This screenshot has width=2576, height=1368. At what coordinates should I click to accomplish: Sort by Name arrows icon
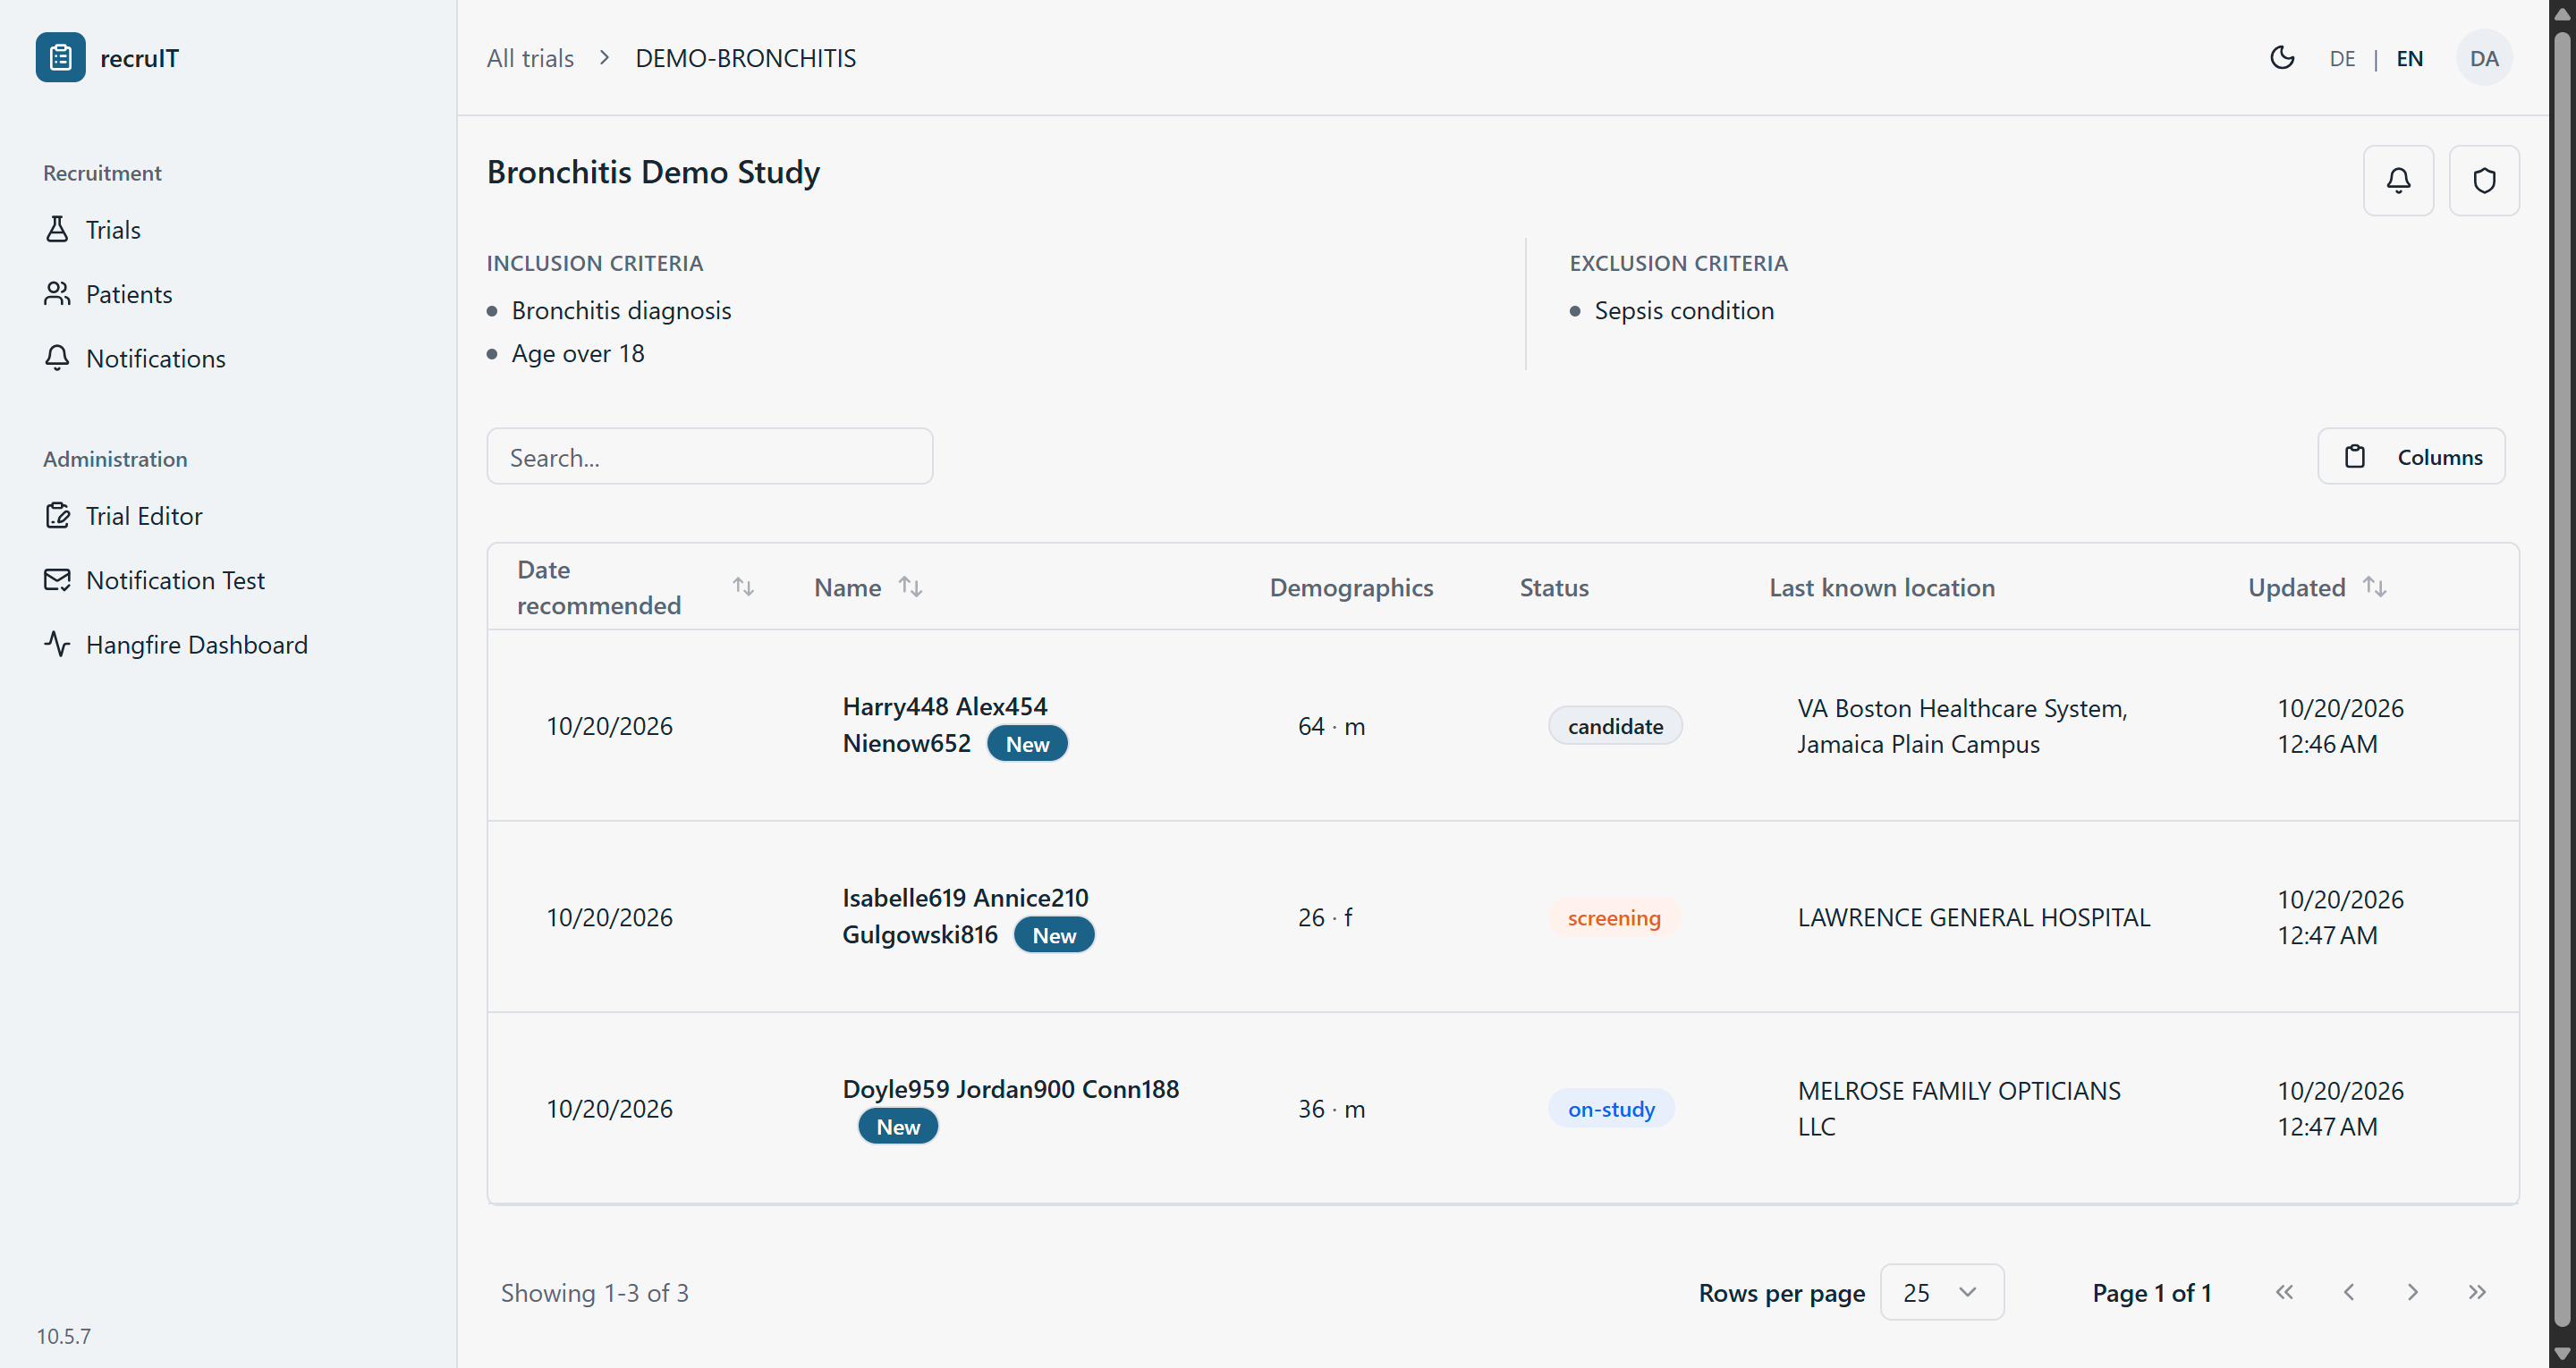tap(910, 587)
